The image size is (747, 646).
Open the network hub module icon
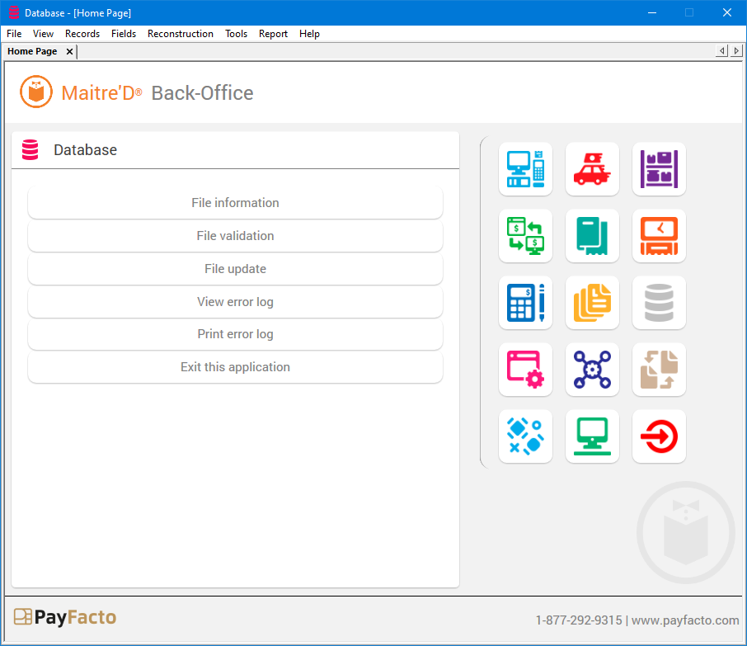click(592, 370)
